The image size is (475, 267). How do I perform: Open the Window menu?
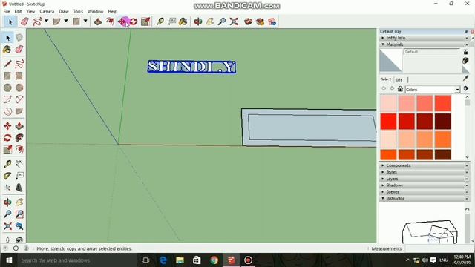[x=96, y=12]
